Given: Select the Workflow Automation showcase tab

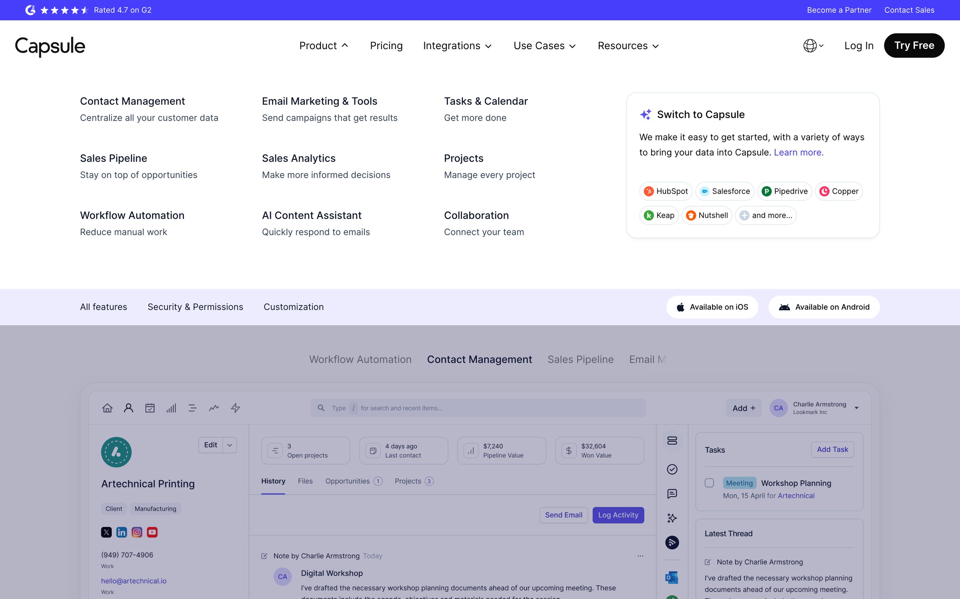Looking at the screenshot, I should tap(360, 359).
